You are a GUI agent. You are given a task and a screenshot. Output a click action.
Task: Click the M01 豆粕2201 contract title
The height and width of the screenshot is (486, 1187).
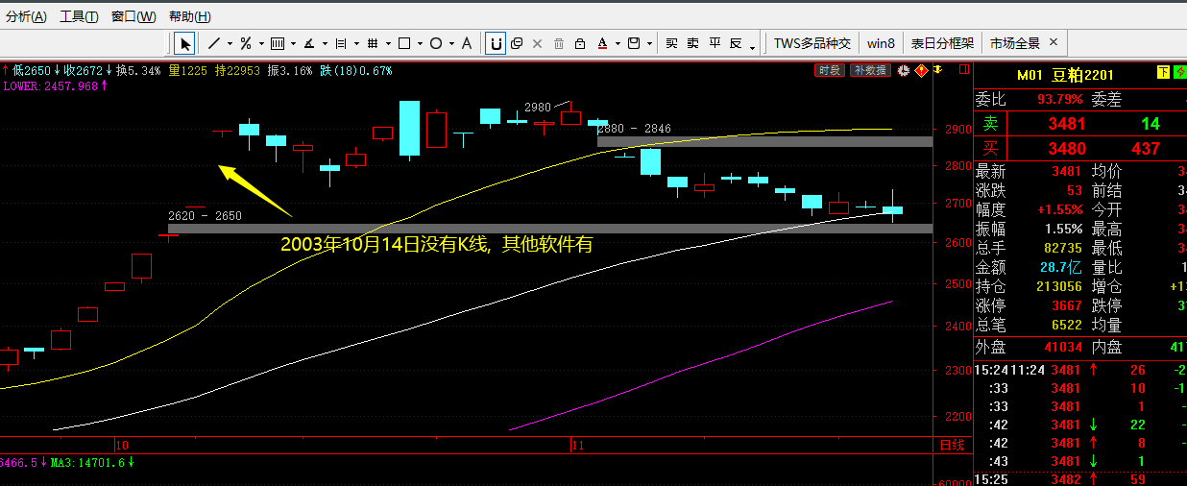(x=1065, y=76)
